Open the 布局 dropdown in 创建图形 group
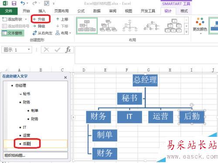The height and width of the screenshot is (163, 218). [63, 33]
